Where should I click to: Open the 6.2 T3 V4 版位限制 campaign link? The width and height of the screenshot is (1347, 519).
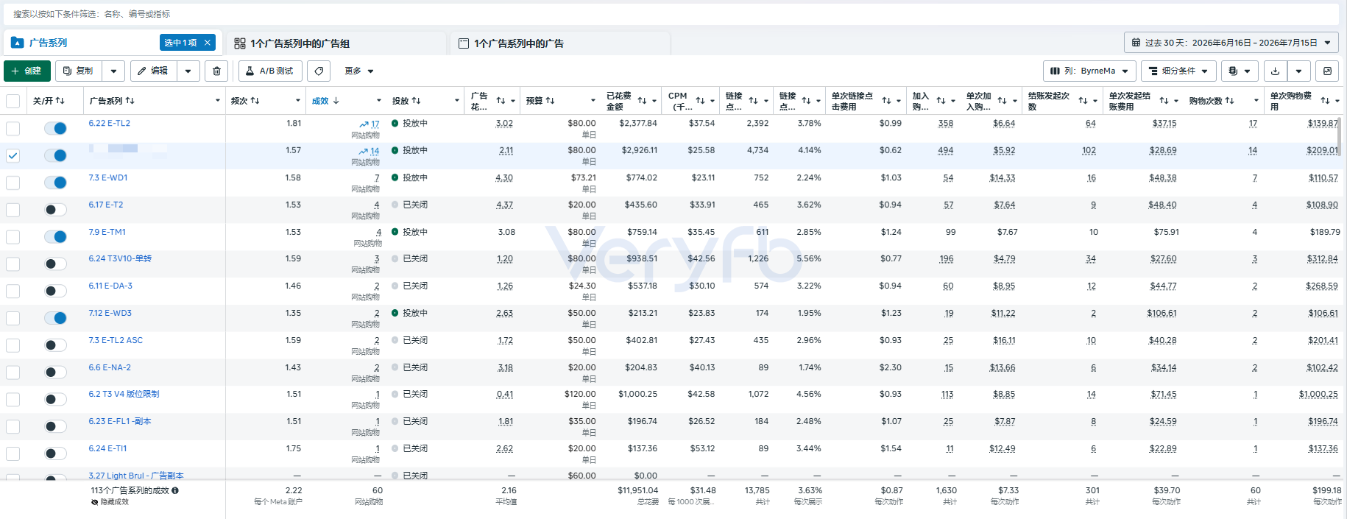(x=124, y=394)
